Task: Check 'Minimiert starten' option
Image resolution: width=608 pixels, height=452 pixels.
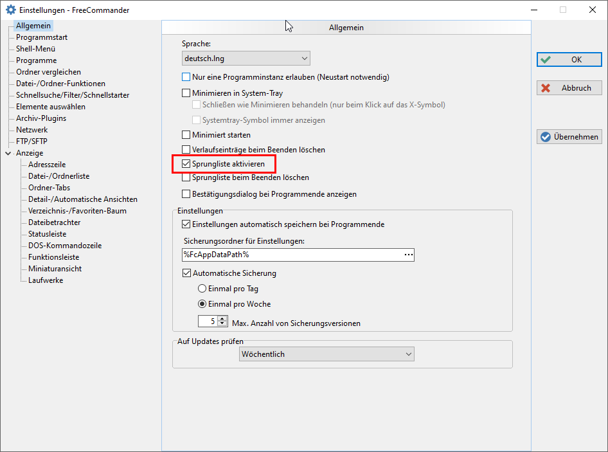Action: click(x=186, y=134)
